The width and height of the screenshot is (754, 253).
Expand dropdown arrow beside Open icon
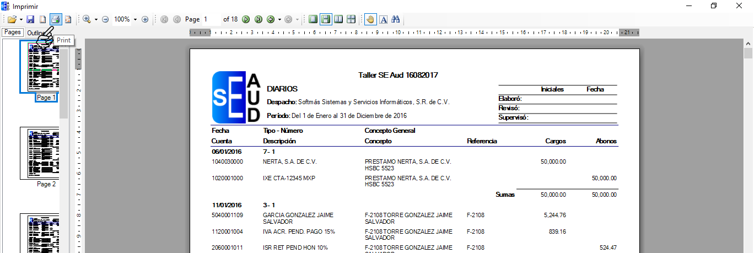21,19
